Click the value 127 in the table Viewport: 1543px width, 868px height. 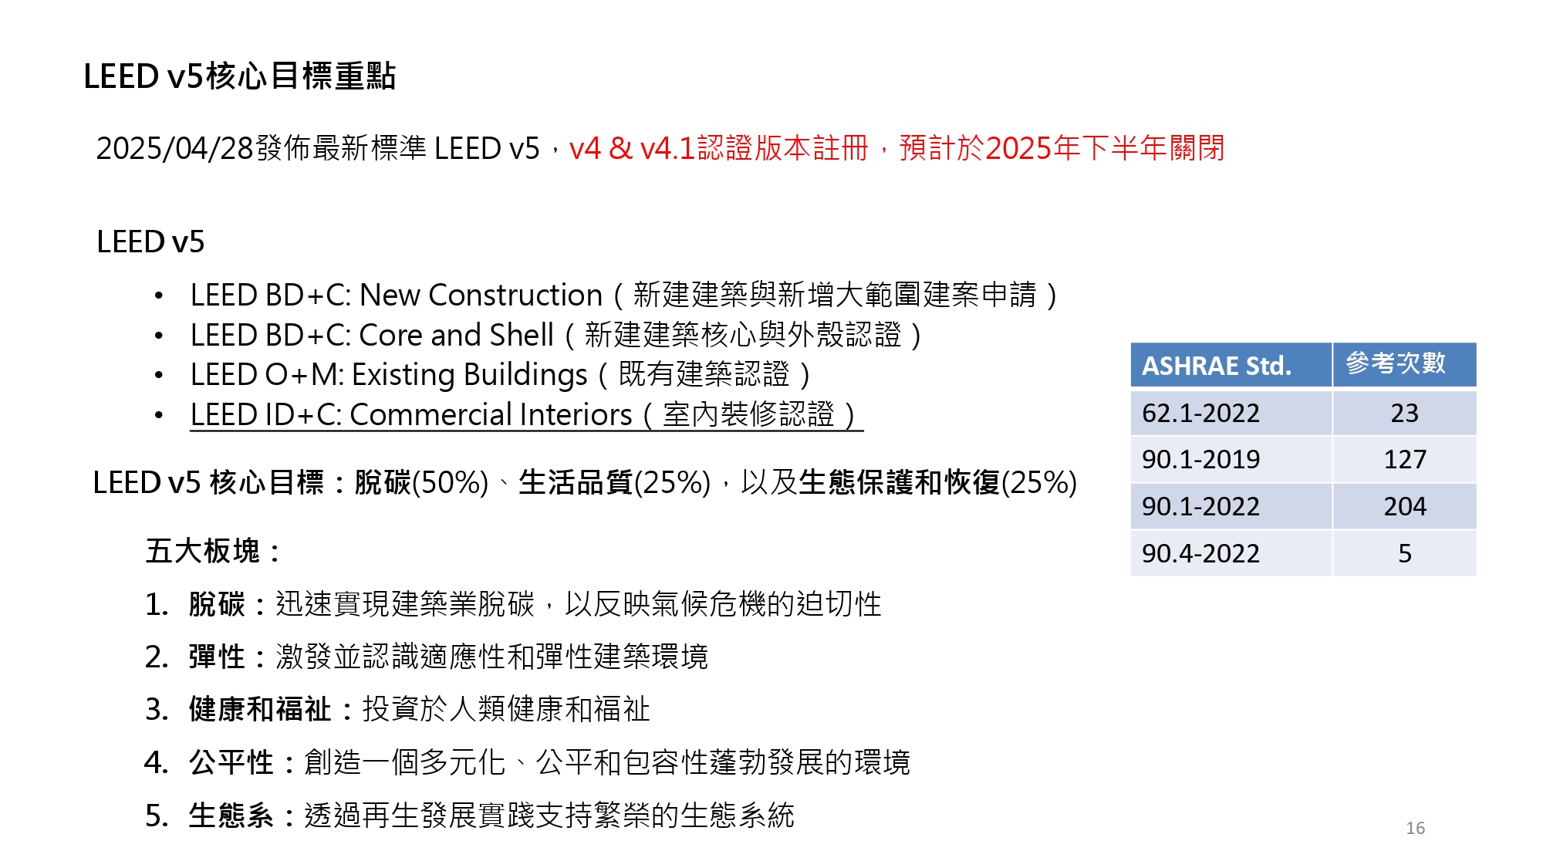(x=1404, y=460)
